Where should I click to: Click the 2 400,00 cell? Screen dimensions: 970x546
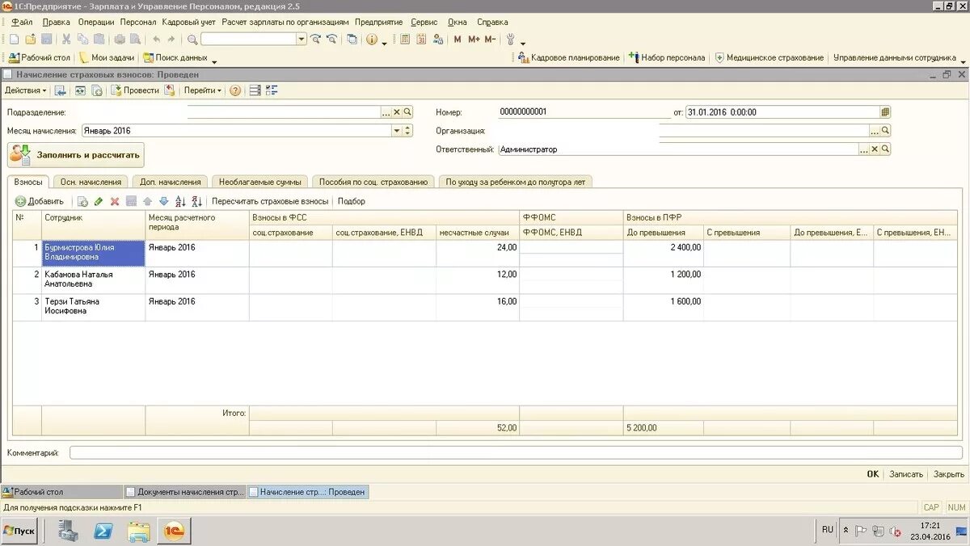663,254
